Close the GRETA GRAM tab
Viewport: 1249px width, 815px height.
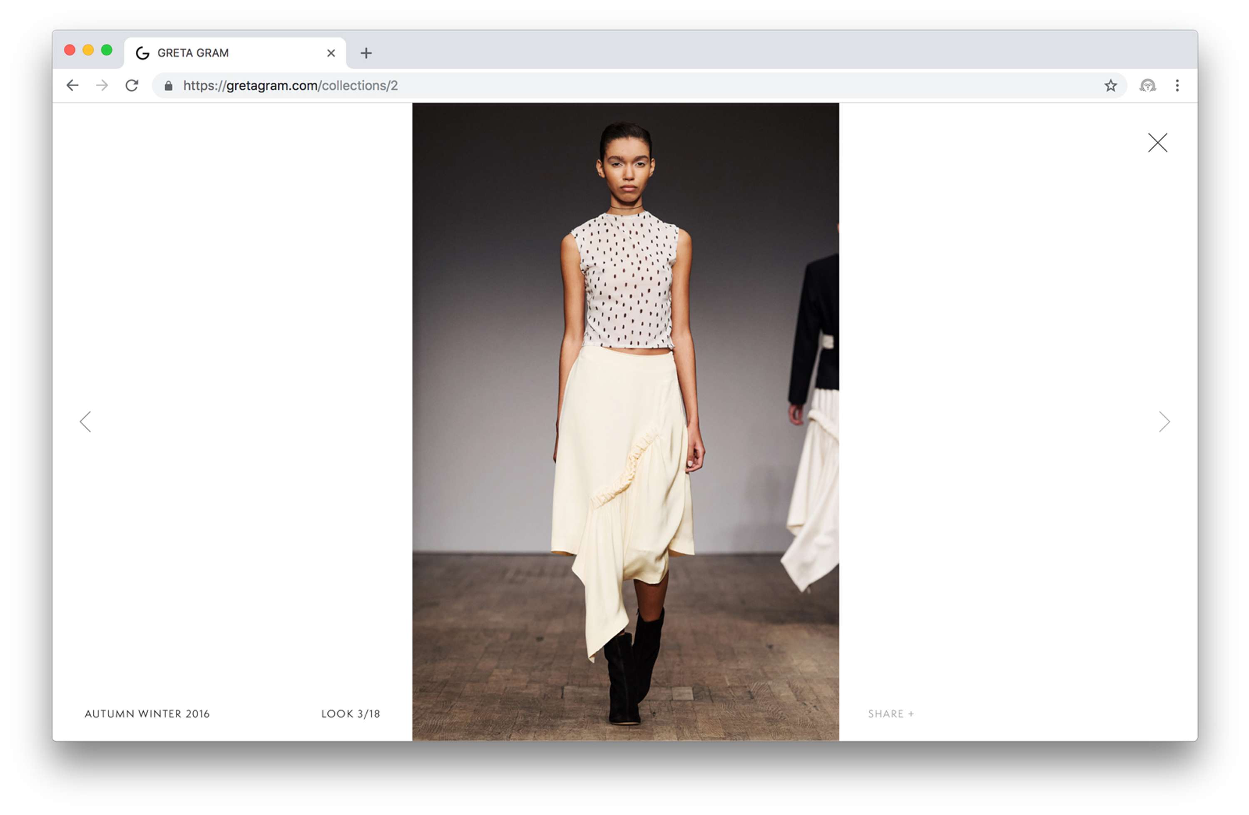point(331,53)
